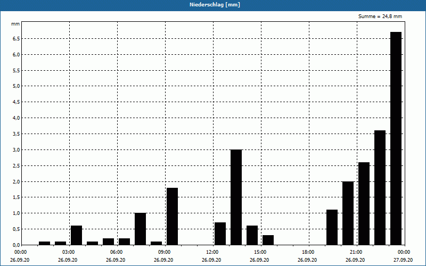Select the 3,0 mm bar after 13:00
426x266 pixels.
(236, 197)
